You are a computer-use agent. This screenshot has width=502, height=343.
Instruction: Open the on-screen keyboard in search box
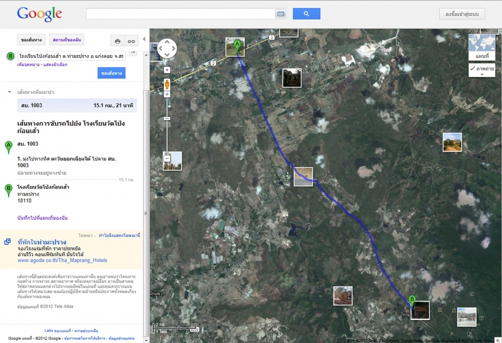[280, 14]
